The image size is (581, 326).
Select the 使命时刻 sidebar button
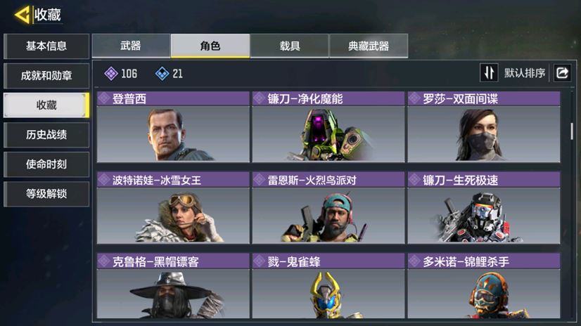coord(46,164)
